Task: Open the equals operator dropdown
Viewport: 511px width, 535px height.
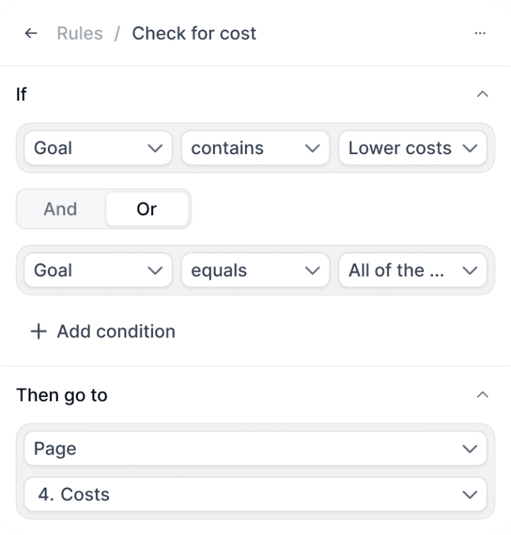Action: click(x=255, y=270)
